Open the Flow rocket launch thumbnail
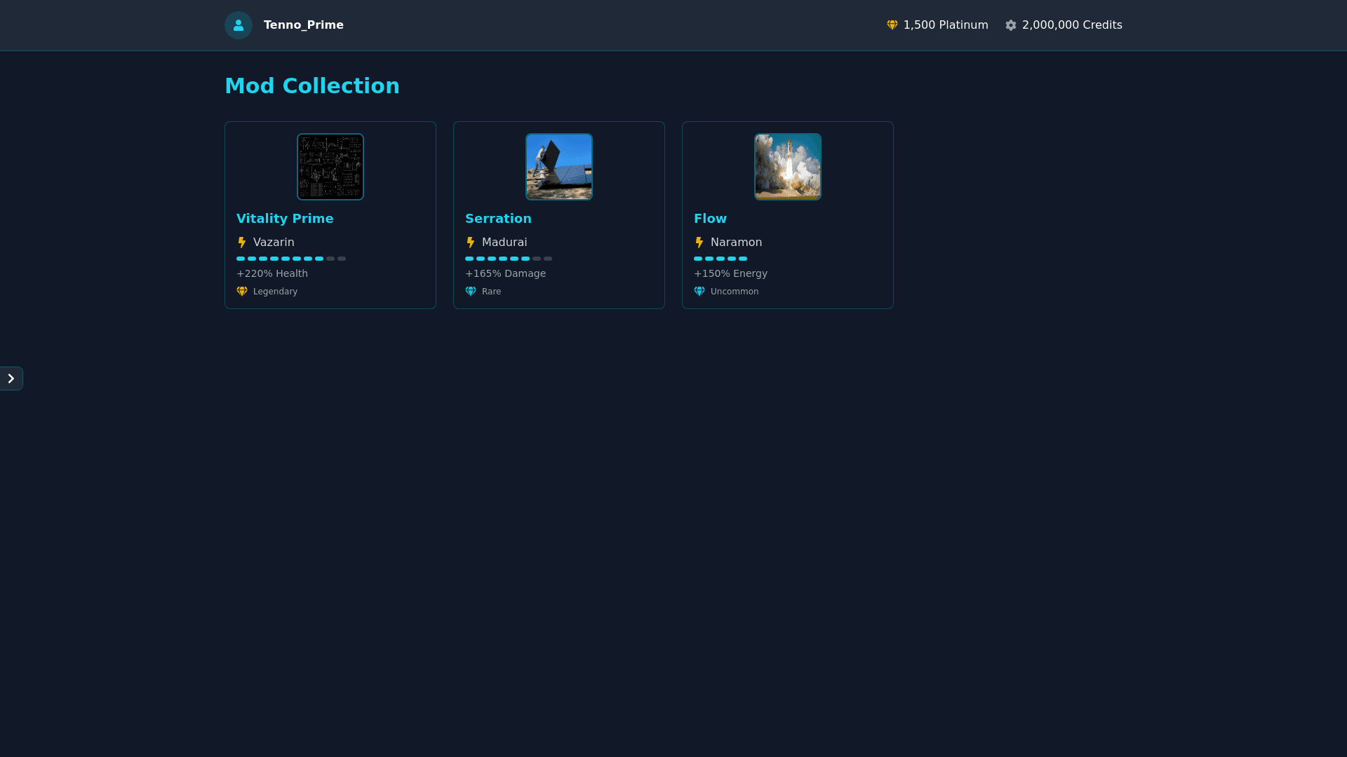Viewport: 1347px width, 757px height. (x=788, y=167)
